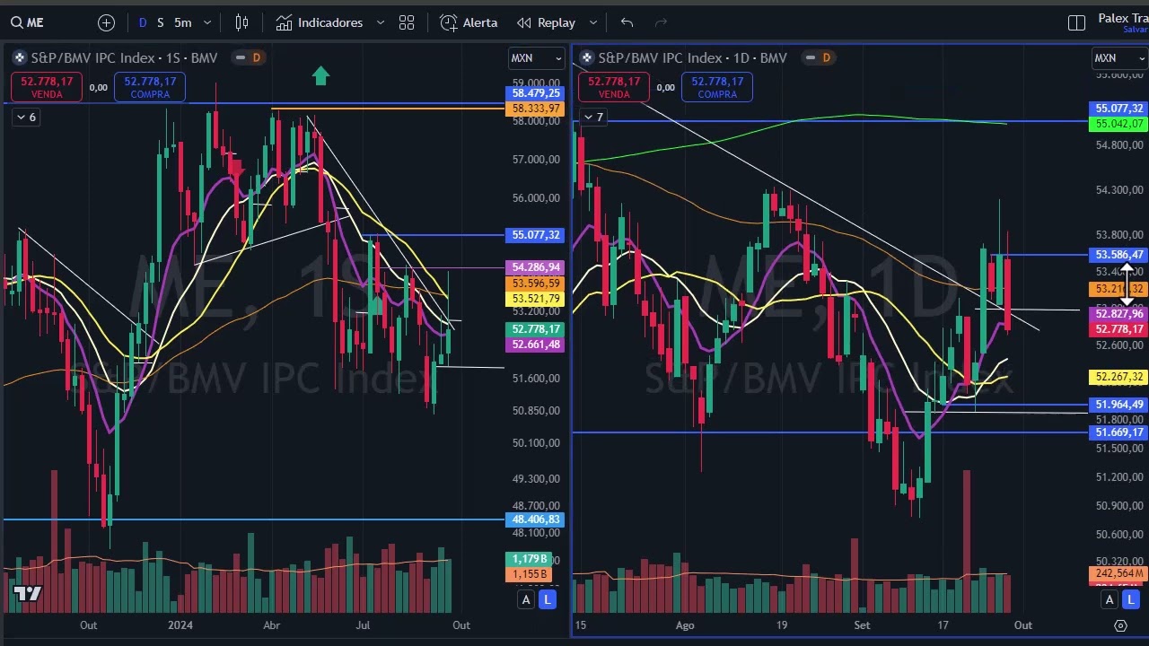Click the add symbol plus icon
Screen dimensions: 1149x646
pyautogui.click(x=106, y=22)
